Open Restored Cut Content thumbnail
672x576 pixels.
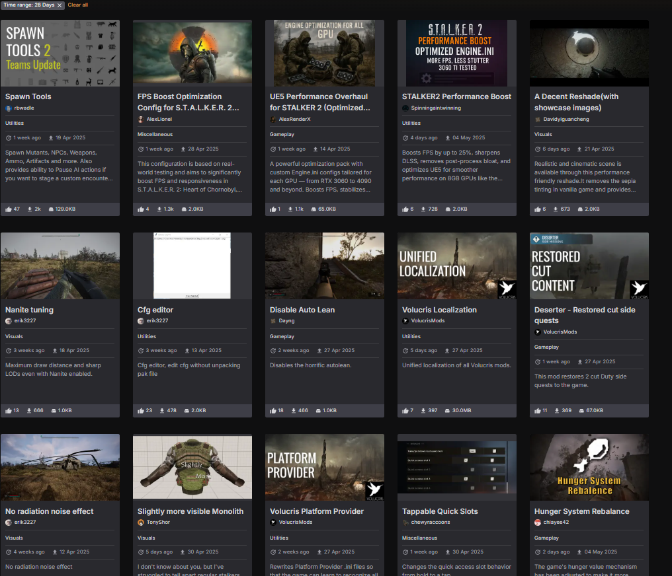[x=589, y=266]
